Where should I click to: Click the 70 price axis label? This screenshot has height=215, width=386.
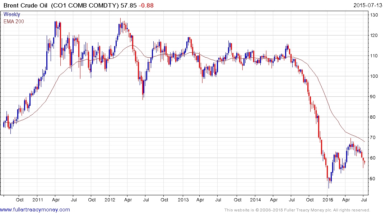tap(372, 138)
